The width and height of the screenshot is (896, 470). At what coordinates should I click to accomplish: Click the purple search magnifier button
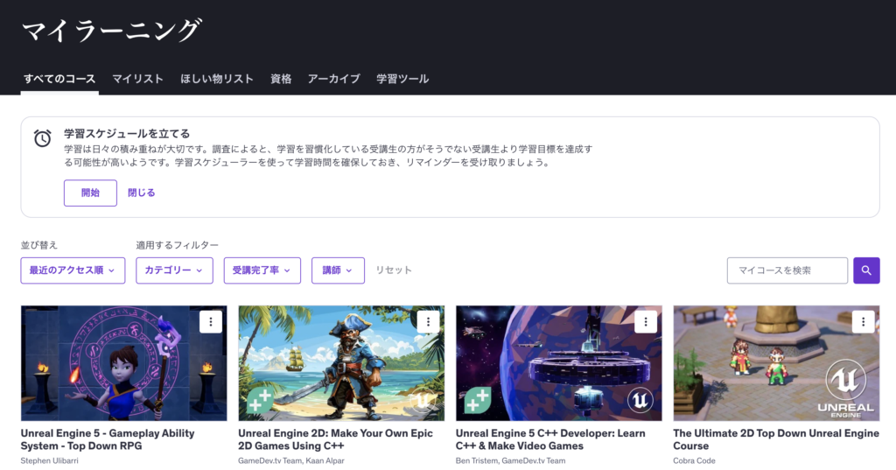coord(866,270)
